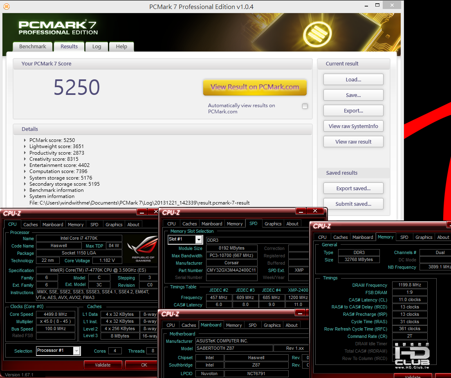Open the Slot #1 memory slot dropdown
The height and width of the screenshot is (378, 451).
pyautogui.click(x=199, y=239)
